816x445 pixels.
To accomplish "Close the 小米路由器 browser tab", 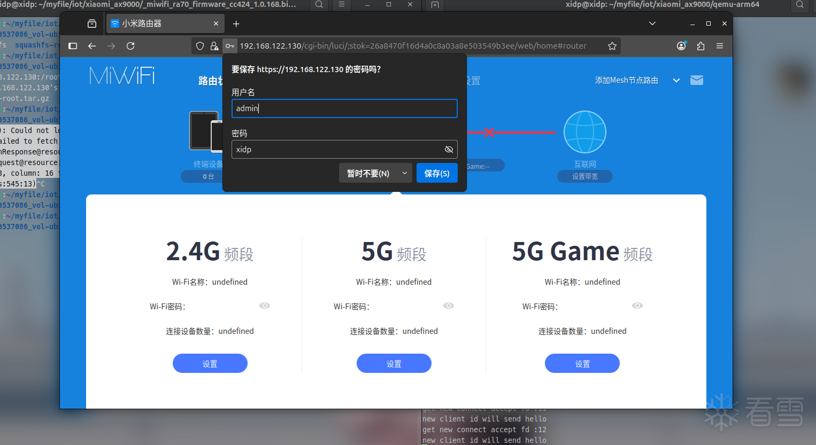I will 216,24.
